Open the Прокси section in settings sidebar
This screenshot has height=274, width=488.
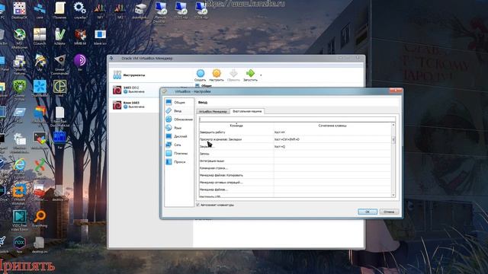tap(178, 162)
